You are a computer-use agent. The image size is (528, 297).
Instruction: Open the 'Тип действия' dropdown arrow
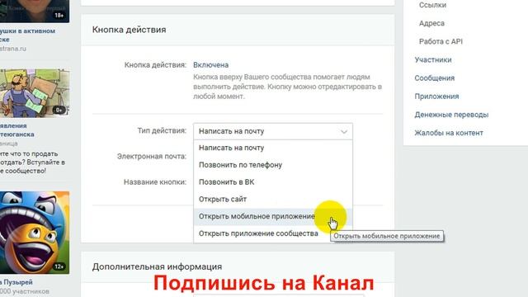(343, 131)
